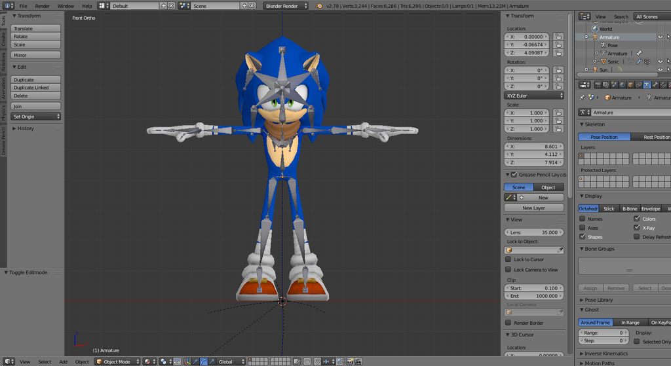Uncheck the Colors display checkbox

tap(637, 219)
